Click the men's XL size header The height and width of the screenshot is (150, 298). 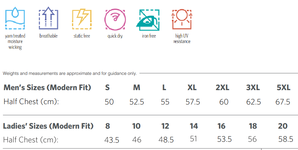[x=192, y=88]
